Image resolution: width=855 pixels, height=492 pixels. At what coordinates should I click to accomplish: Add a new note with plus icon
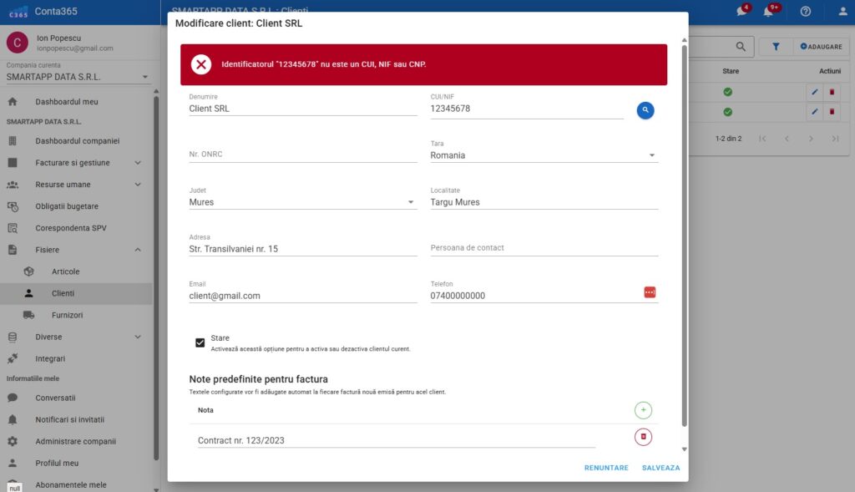click(643, 410)
